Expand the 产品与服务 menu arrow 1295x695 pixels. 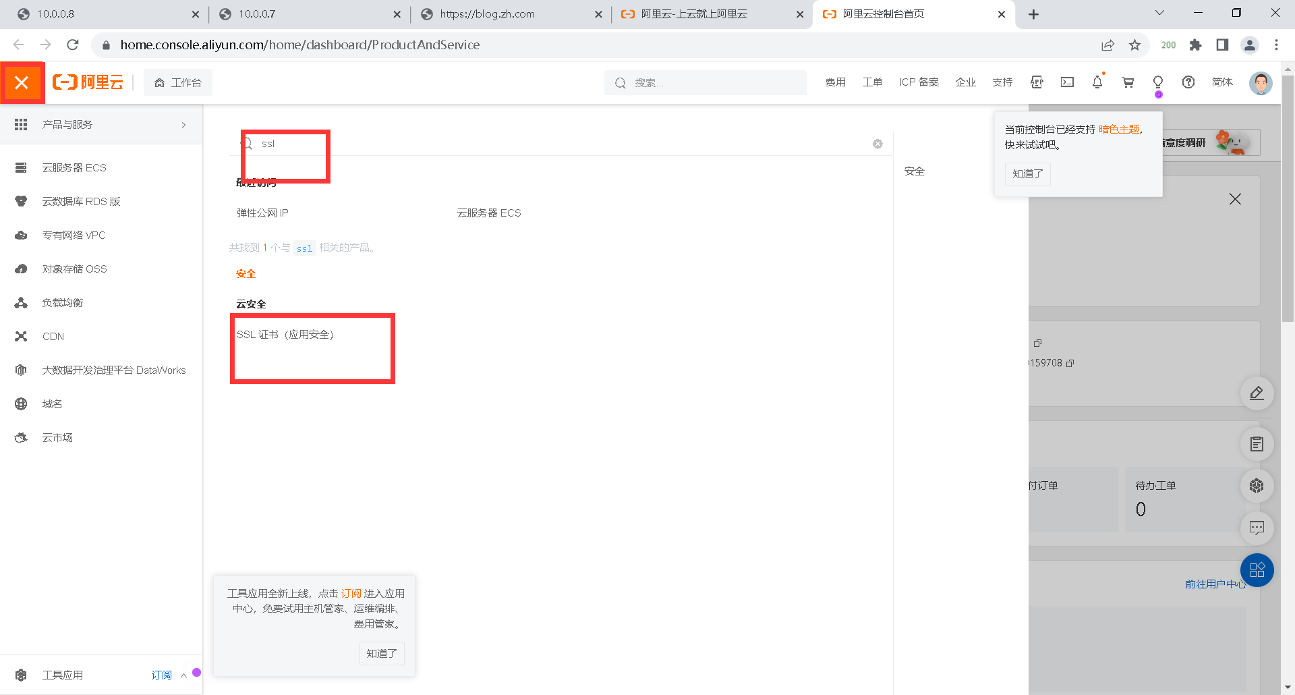(183, 125)
